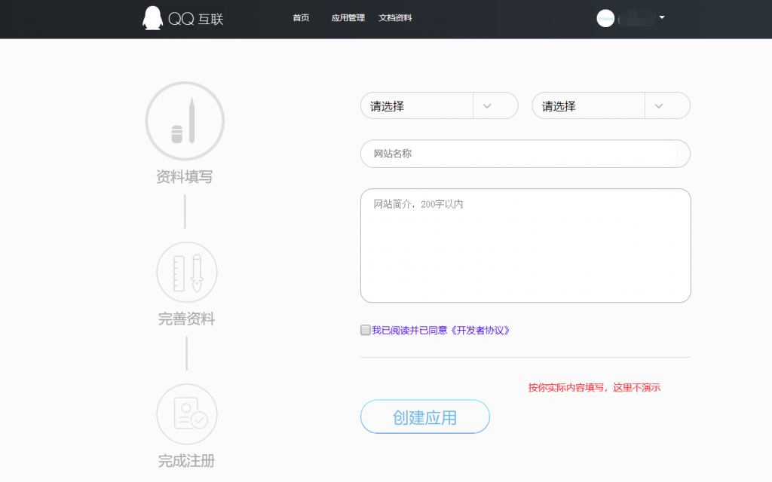Click the 资料填写 step label

coord(185,176)
